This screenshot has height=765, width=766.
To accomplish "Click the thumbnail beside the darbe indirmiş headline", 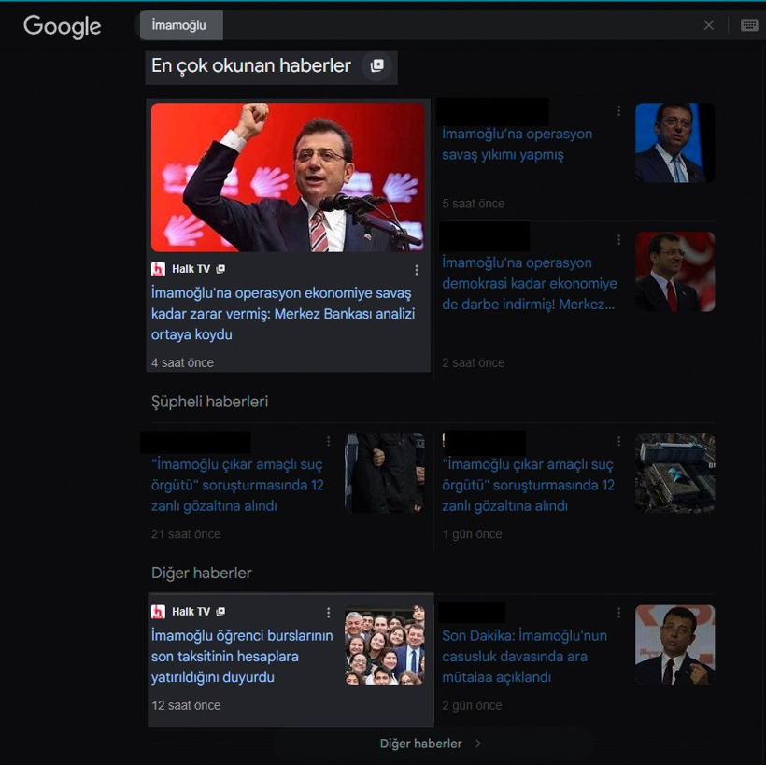I will [x=674, y=272].
